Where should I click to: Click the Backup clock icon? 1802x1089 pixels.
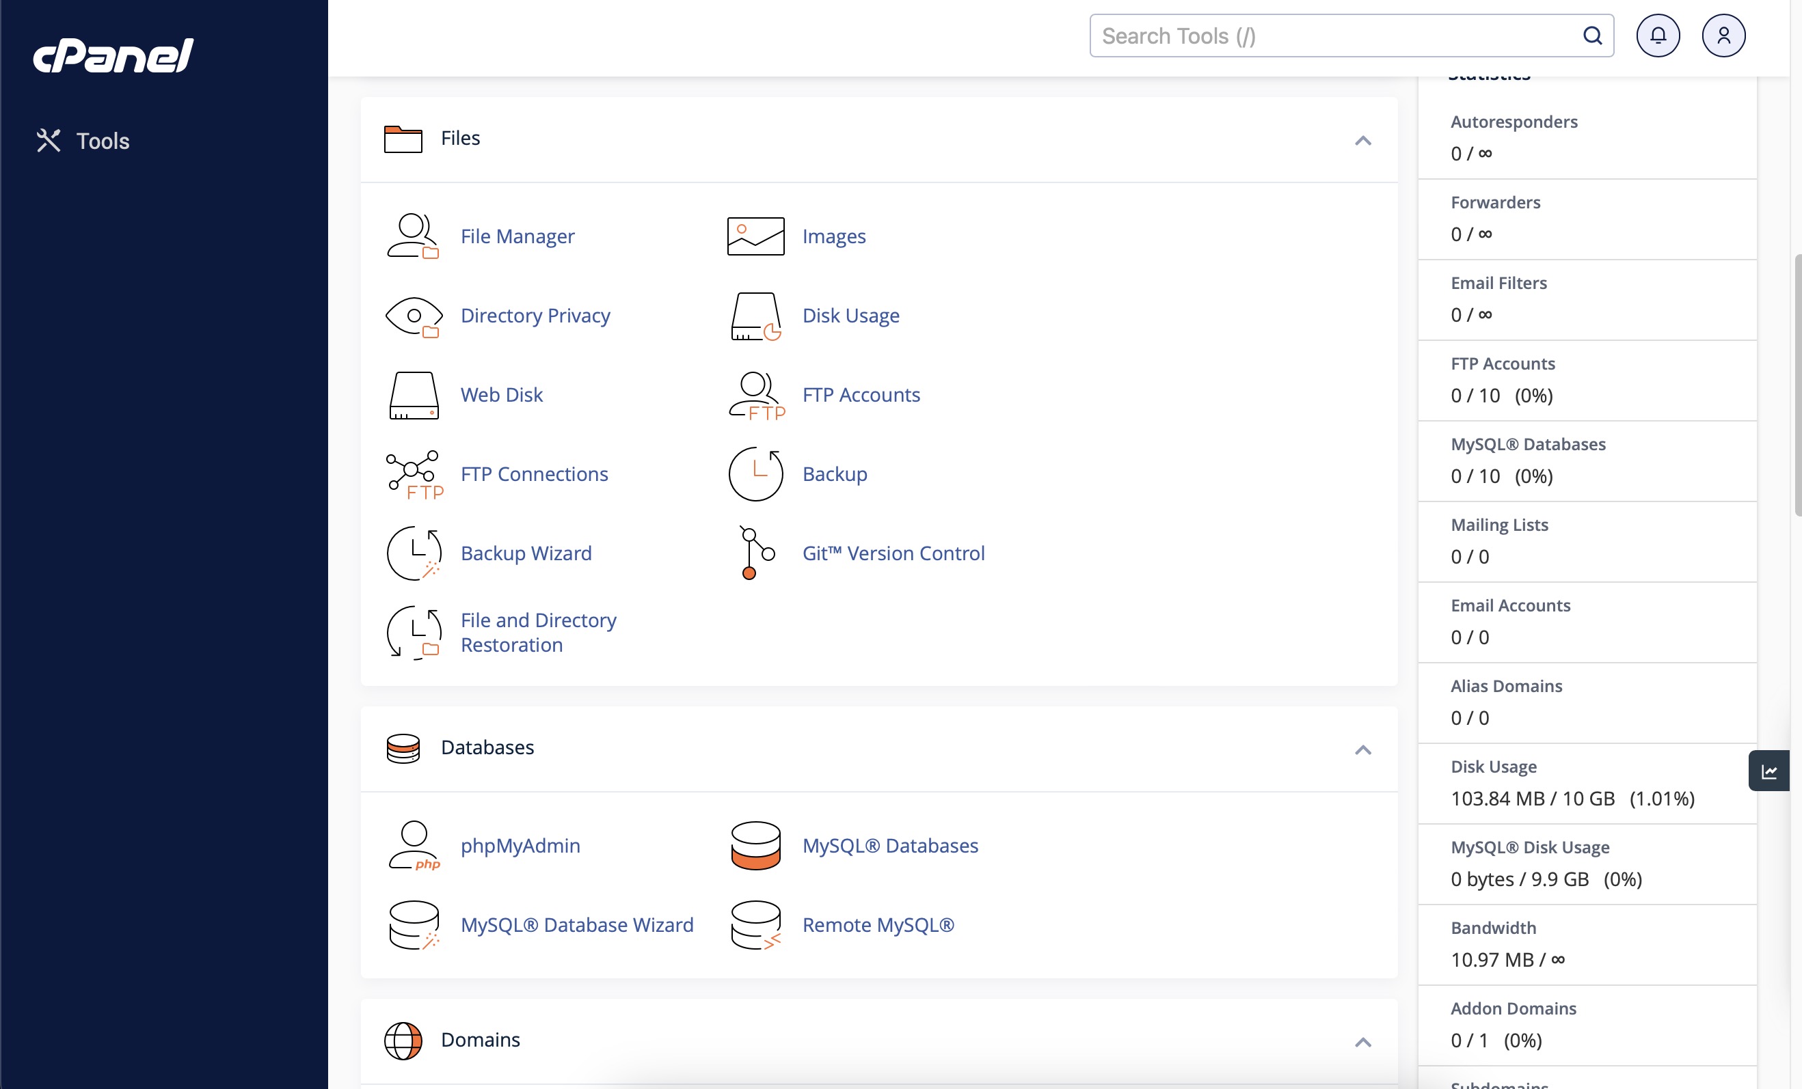(755, 473)
